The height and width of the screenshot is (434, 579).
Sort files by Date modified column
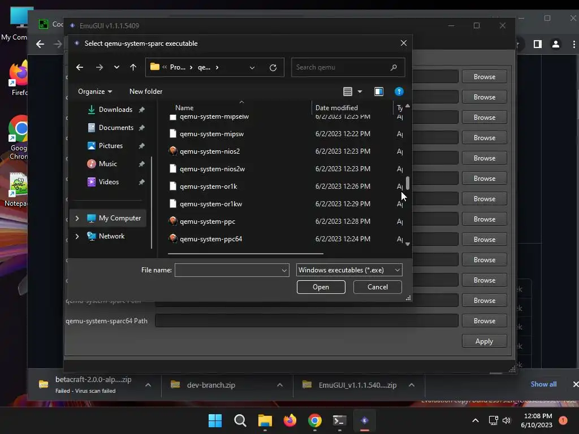(x=336, y=108)
